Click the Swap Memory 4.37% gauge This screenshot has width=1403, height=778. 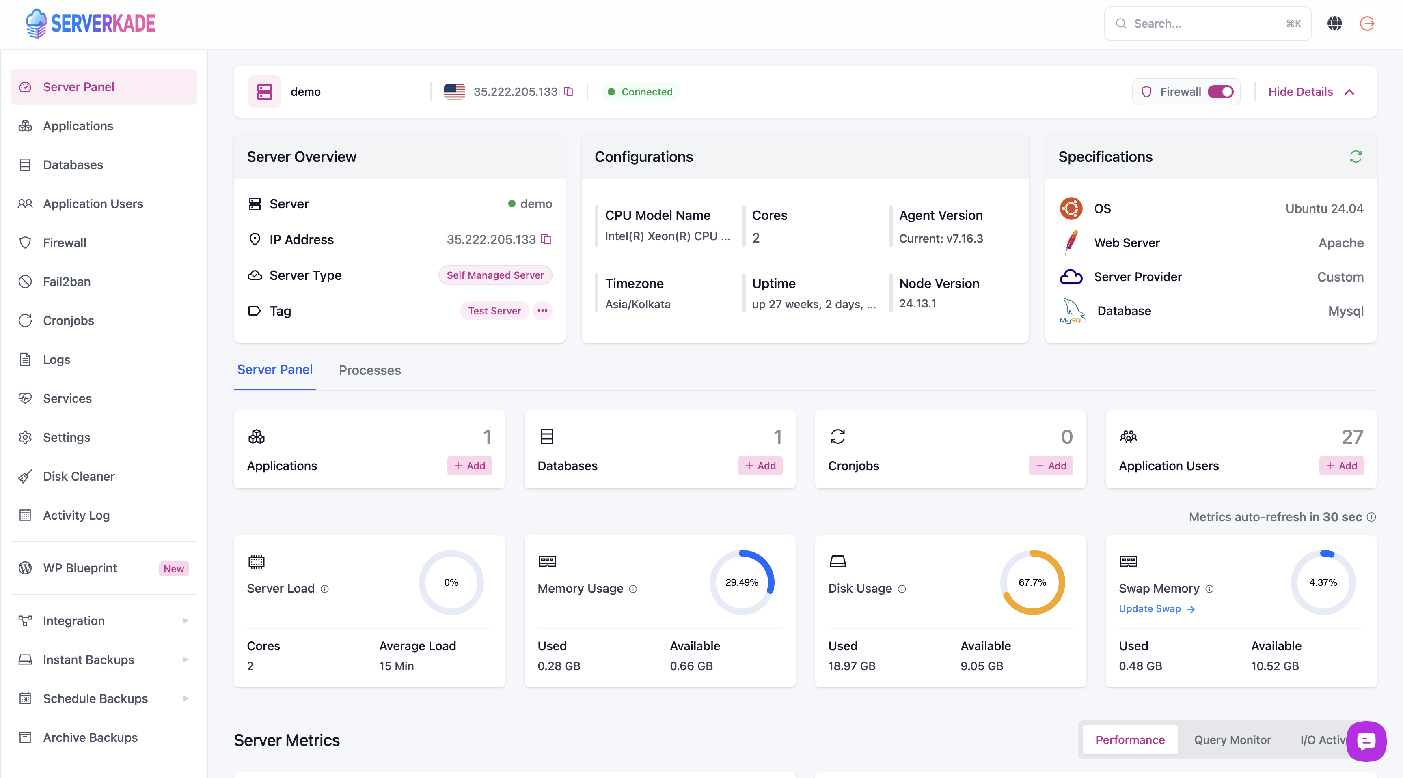pyautogui.click(x=1323, y=582)
